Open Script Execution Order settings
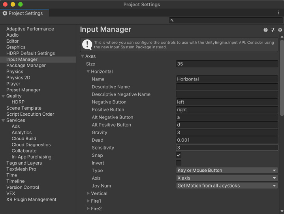This screenshot has width=284, height=214. (x=30, y=114)
